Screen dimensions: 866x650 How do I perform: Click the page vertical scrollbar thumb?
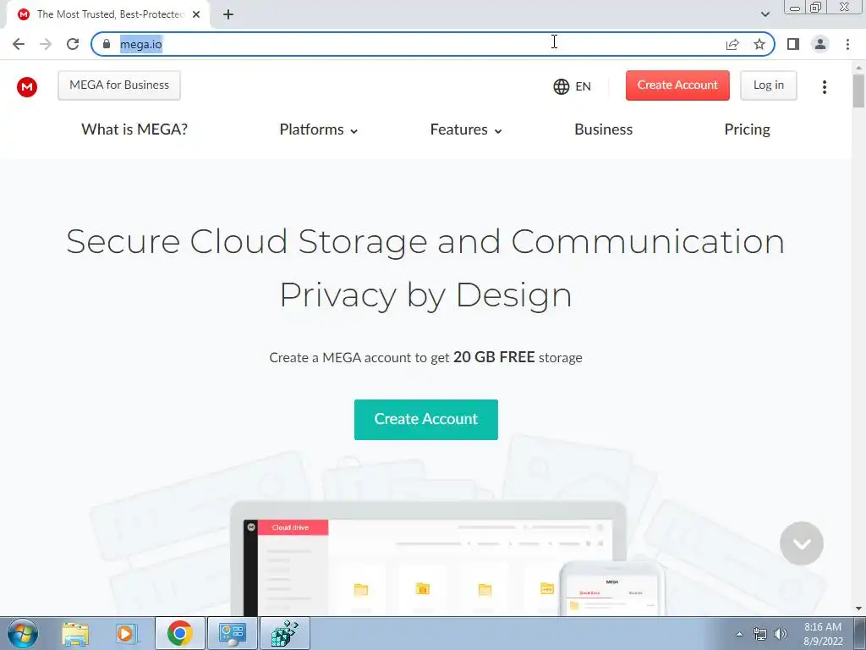858,91
